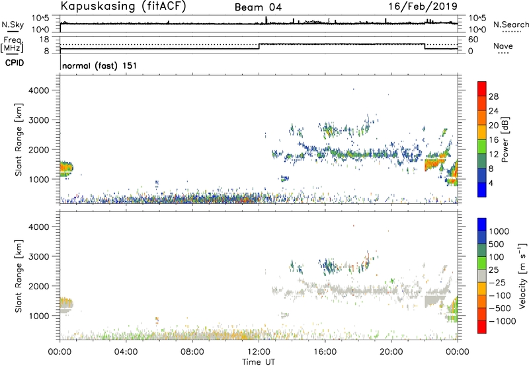This screenshot has height=366, width=529.
Task: Click the "18" frequency axis value
Action: click(44, 40)
